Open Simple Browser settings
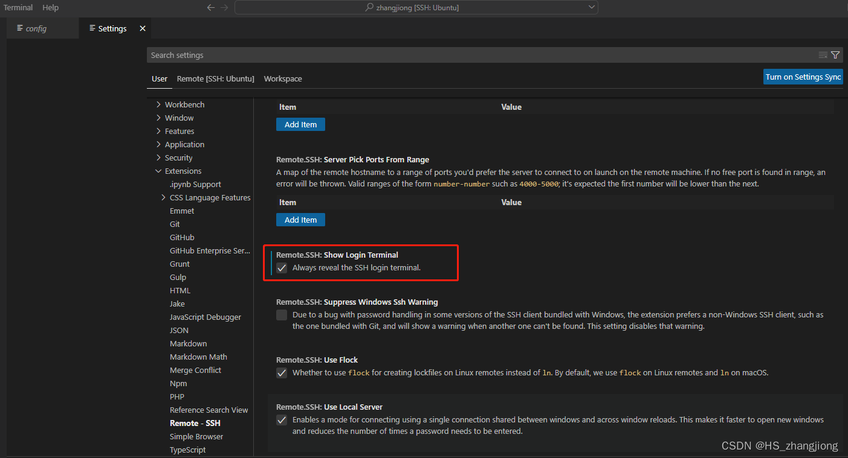 196,436
